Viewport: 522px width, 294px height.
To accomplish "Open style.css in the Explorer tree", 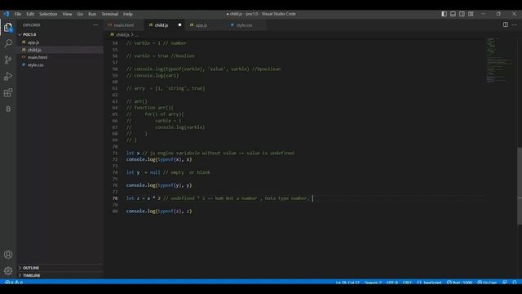I will 60,65.
